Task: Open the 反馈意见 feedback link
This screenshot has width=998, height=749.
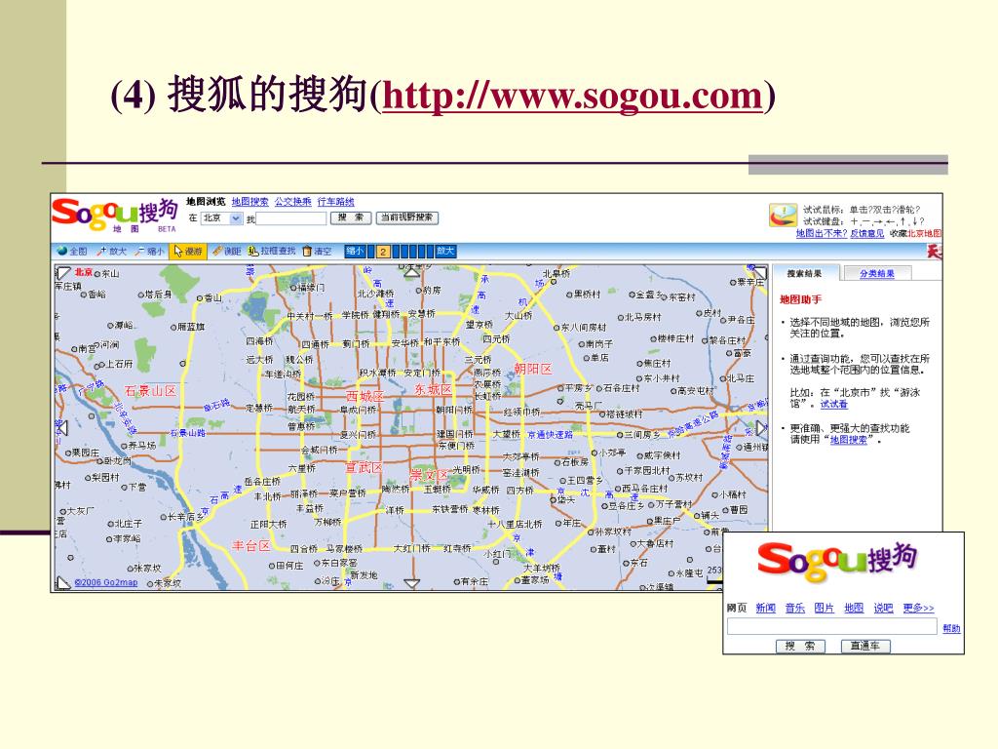Action: tap(866, 233)
